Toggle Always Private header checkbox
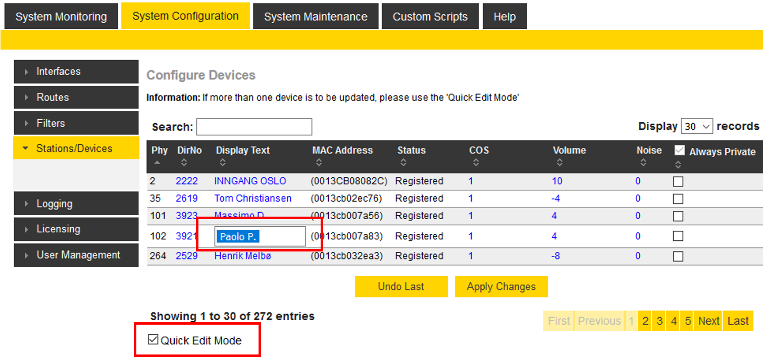The image size is (763, 357). click(x=680, y=150)
